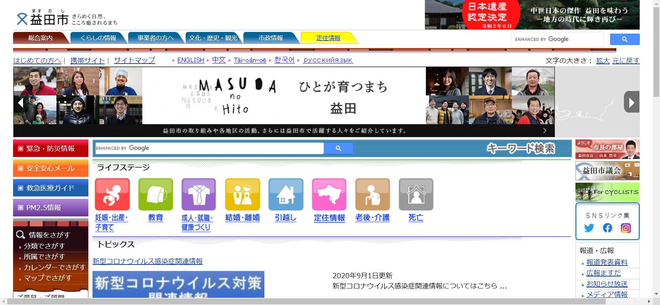Switch language to Russian
The width and height of the screenshot is (660, 305).
(x=328, y=60)
